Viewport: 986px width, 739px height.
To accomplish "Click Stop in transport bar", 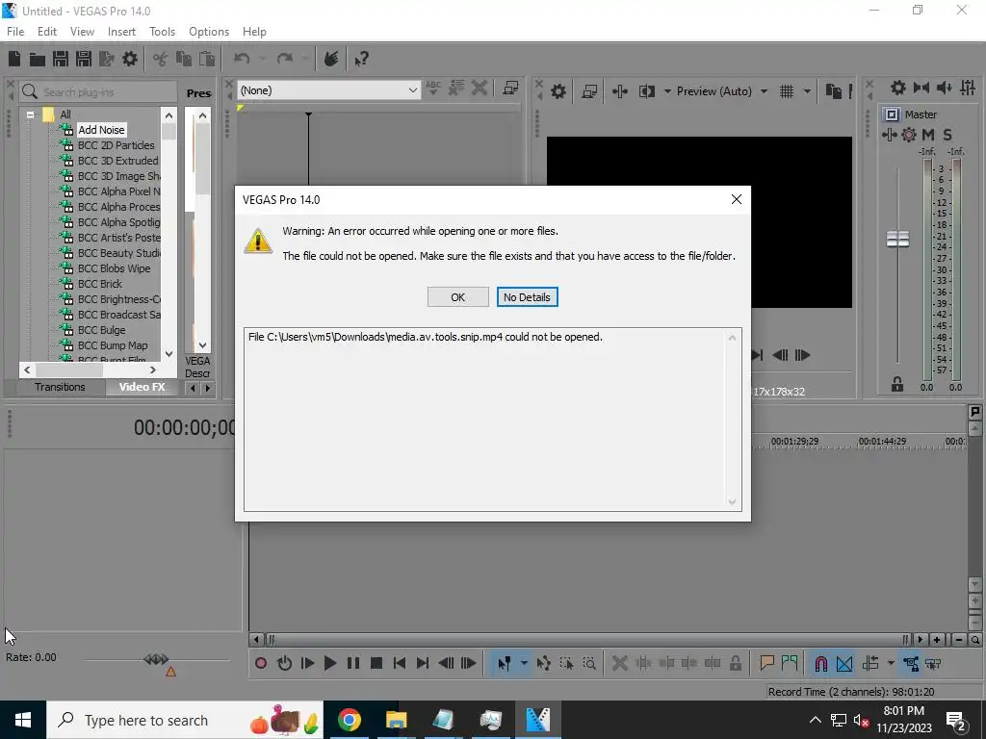I will coord(376,663).
